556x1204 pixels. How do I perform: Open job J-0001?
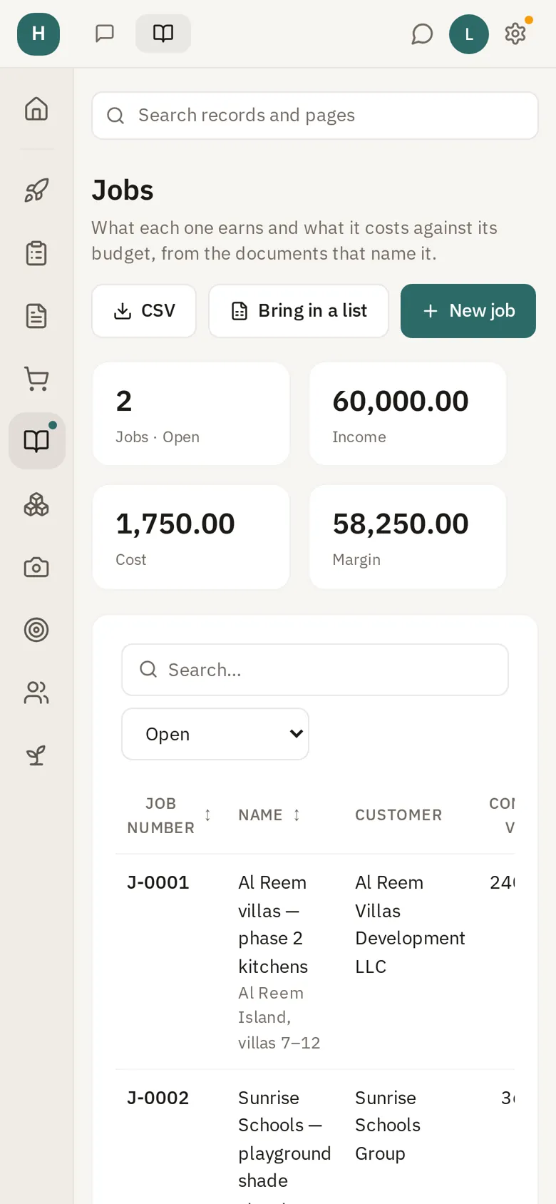coord(158,882)
